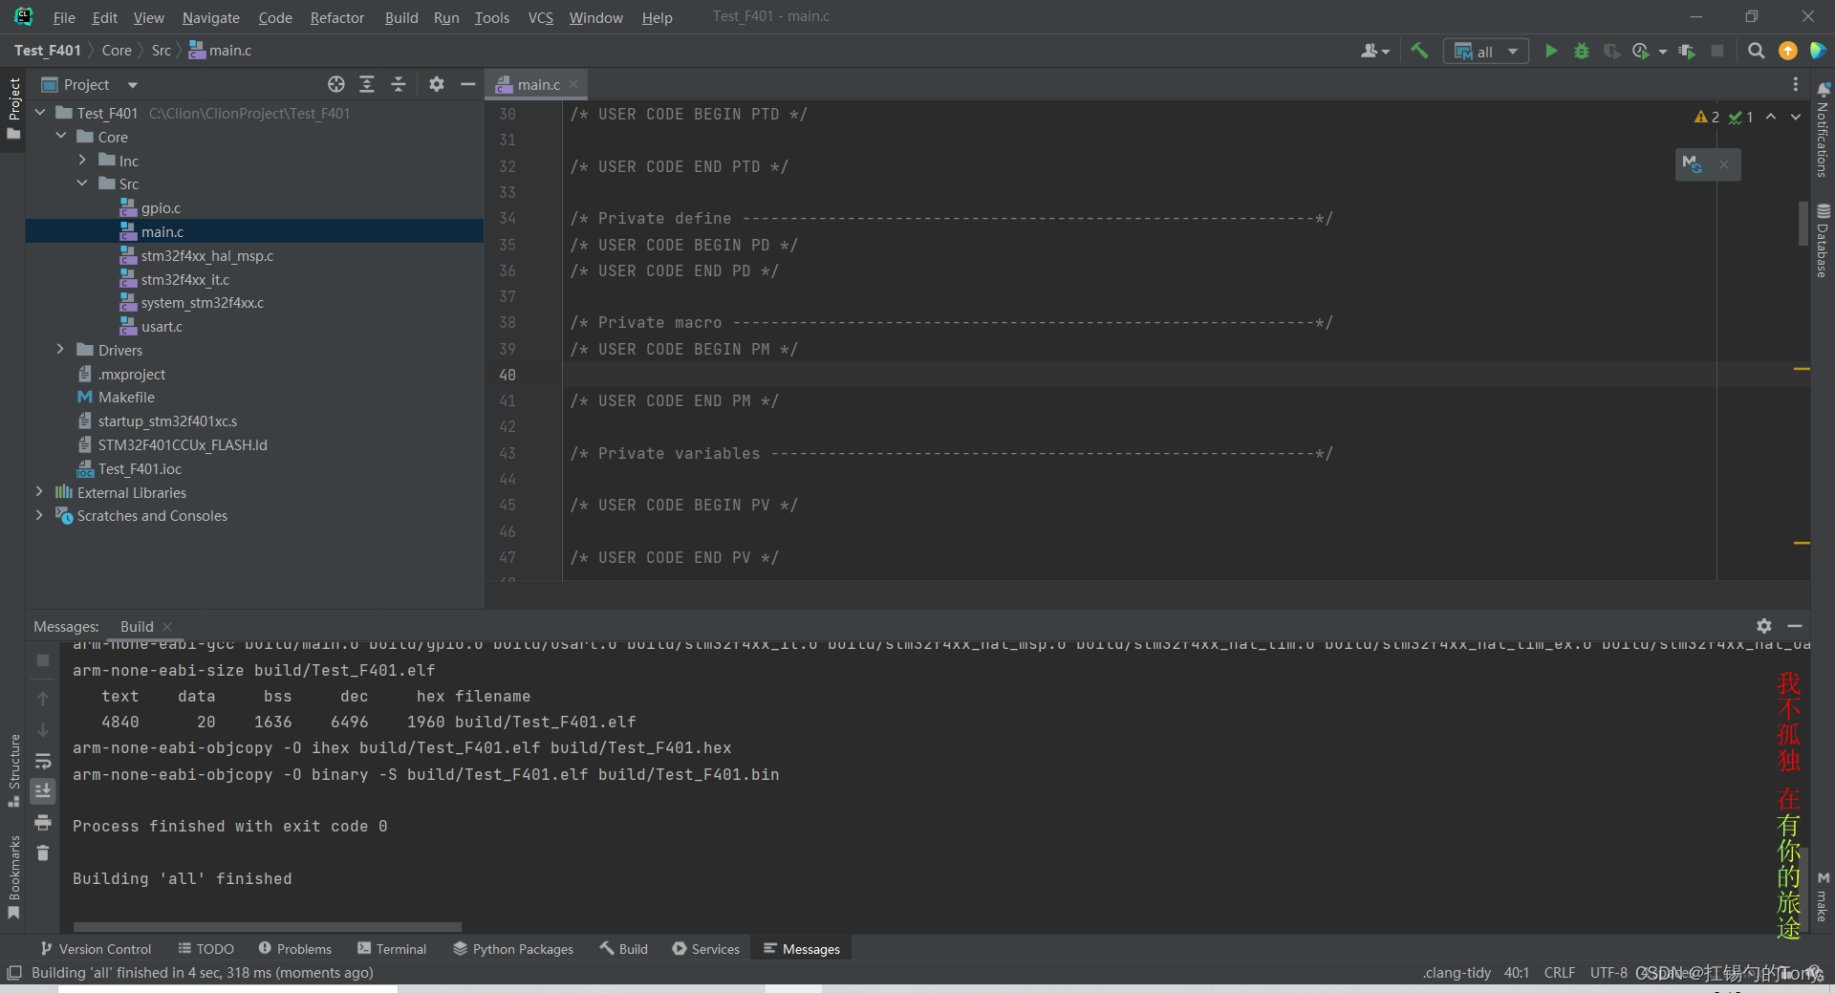Open the Refactor menu
This screenshot has height=993, width=1835.
coord(336,17)
